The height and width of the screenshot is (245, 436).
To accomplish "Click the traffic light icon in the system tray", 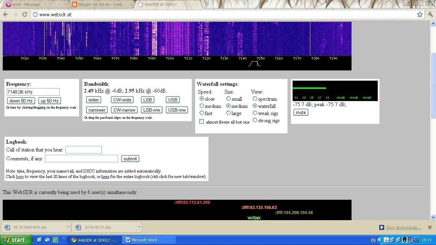I will (x=404, y=240).
